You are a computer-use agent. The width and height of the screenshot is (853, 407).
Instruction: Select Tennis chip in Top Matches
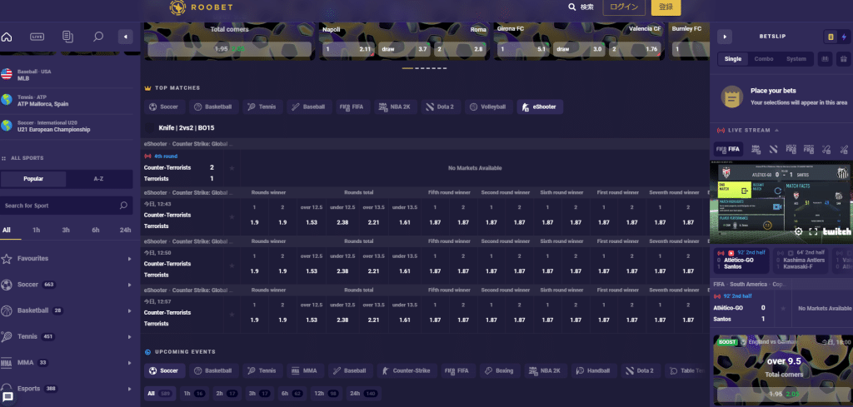pyautogui.click(x=262, y=107)
